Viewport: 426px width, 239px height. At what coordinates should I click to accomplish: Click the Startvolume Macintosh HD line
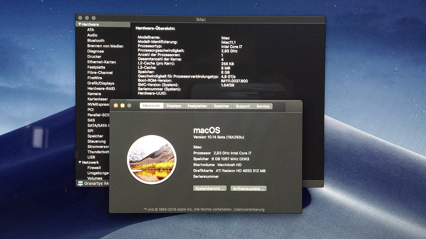(217, 165)
